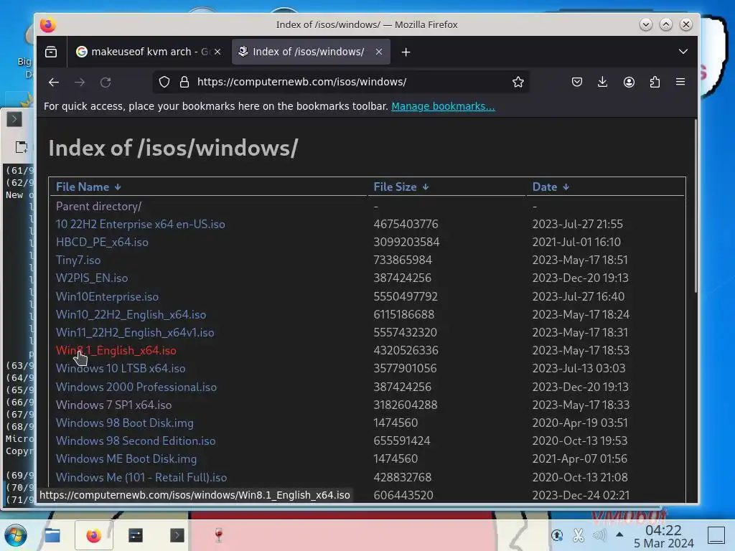The height and width of the screenshot is (551, 735).
Task: Select the Index of /isos/windows/ tab
Action: pos(311,52)
